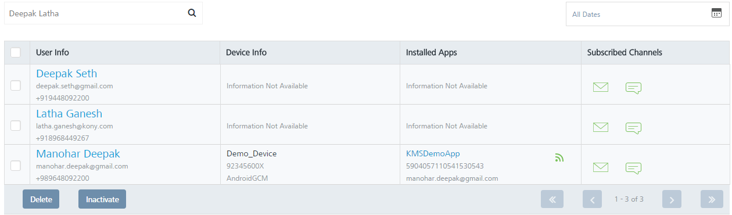Check the Manohar Deepak row checkbox
732x215 pixels.
(16, 166)
